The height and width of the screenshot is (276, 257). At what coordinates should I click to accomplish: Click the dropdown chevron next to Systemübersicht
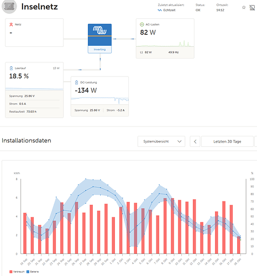pos(180,141)
